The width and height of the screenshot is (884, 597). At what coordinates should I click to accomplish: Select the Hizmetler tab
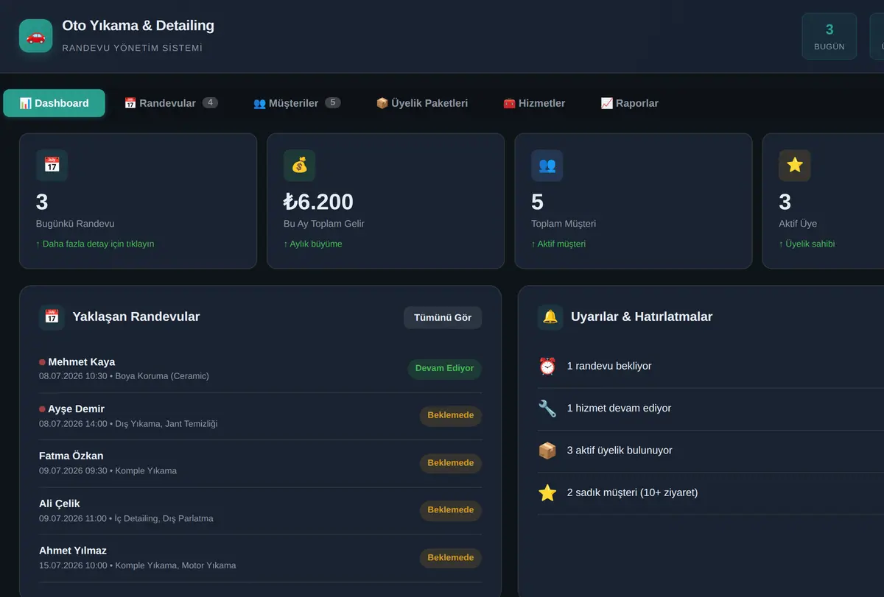point(534,103)
